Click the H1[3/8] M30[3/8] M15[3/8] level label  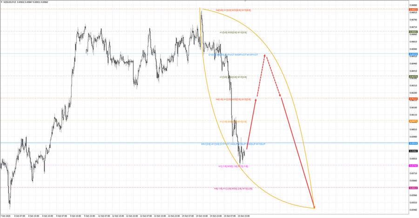[233, 77]
